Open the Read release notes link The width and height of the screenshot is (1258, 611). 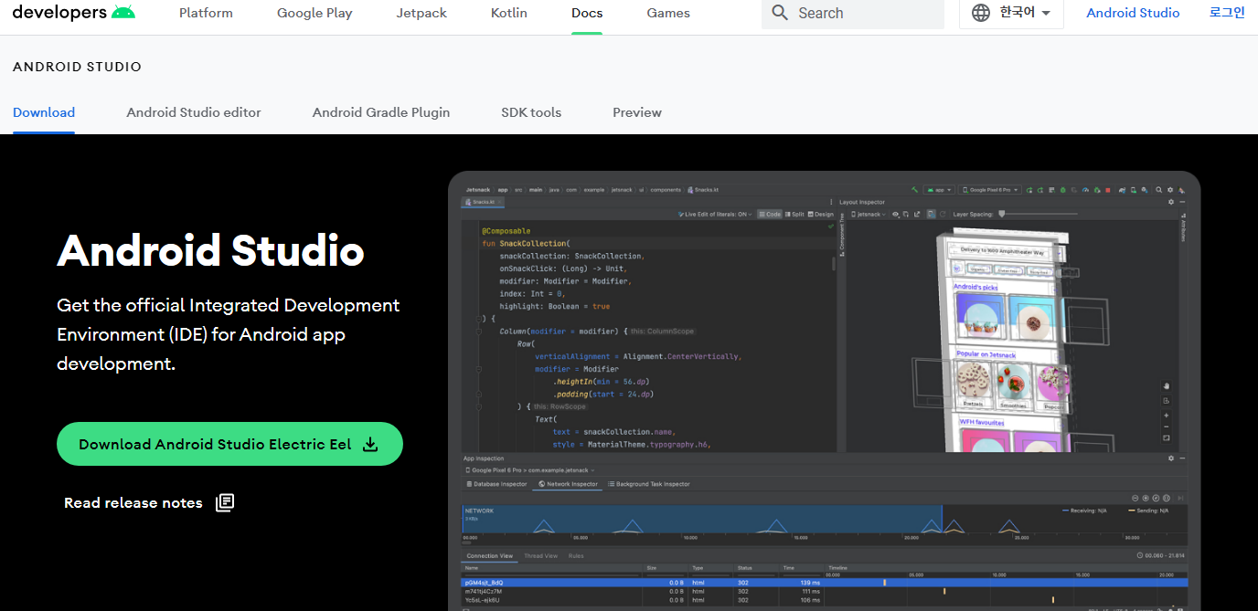point(133,502)
